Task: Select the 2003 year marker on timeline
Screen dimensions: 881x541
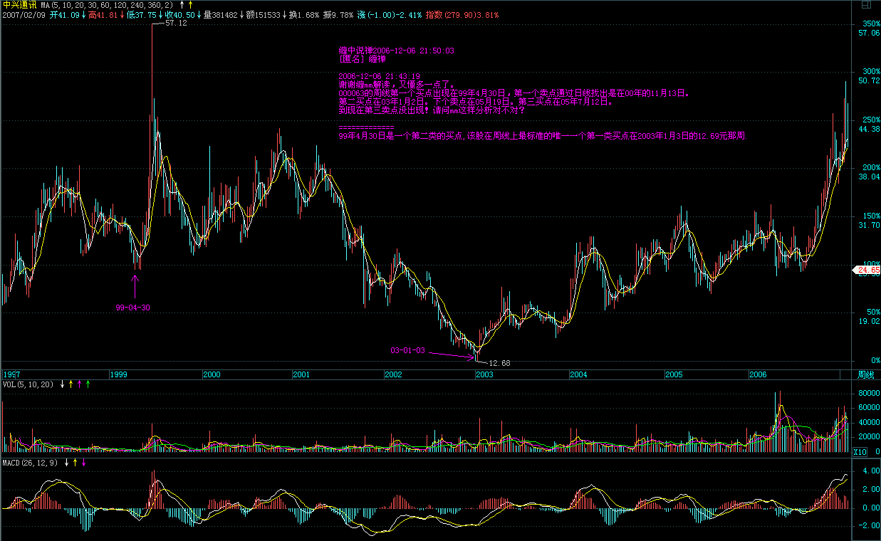Action: [x=484, y=374]
